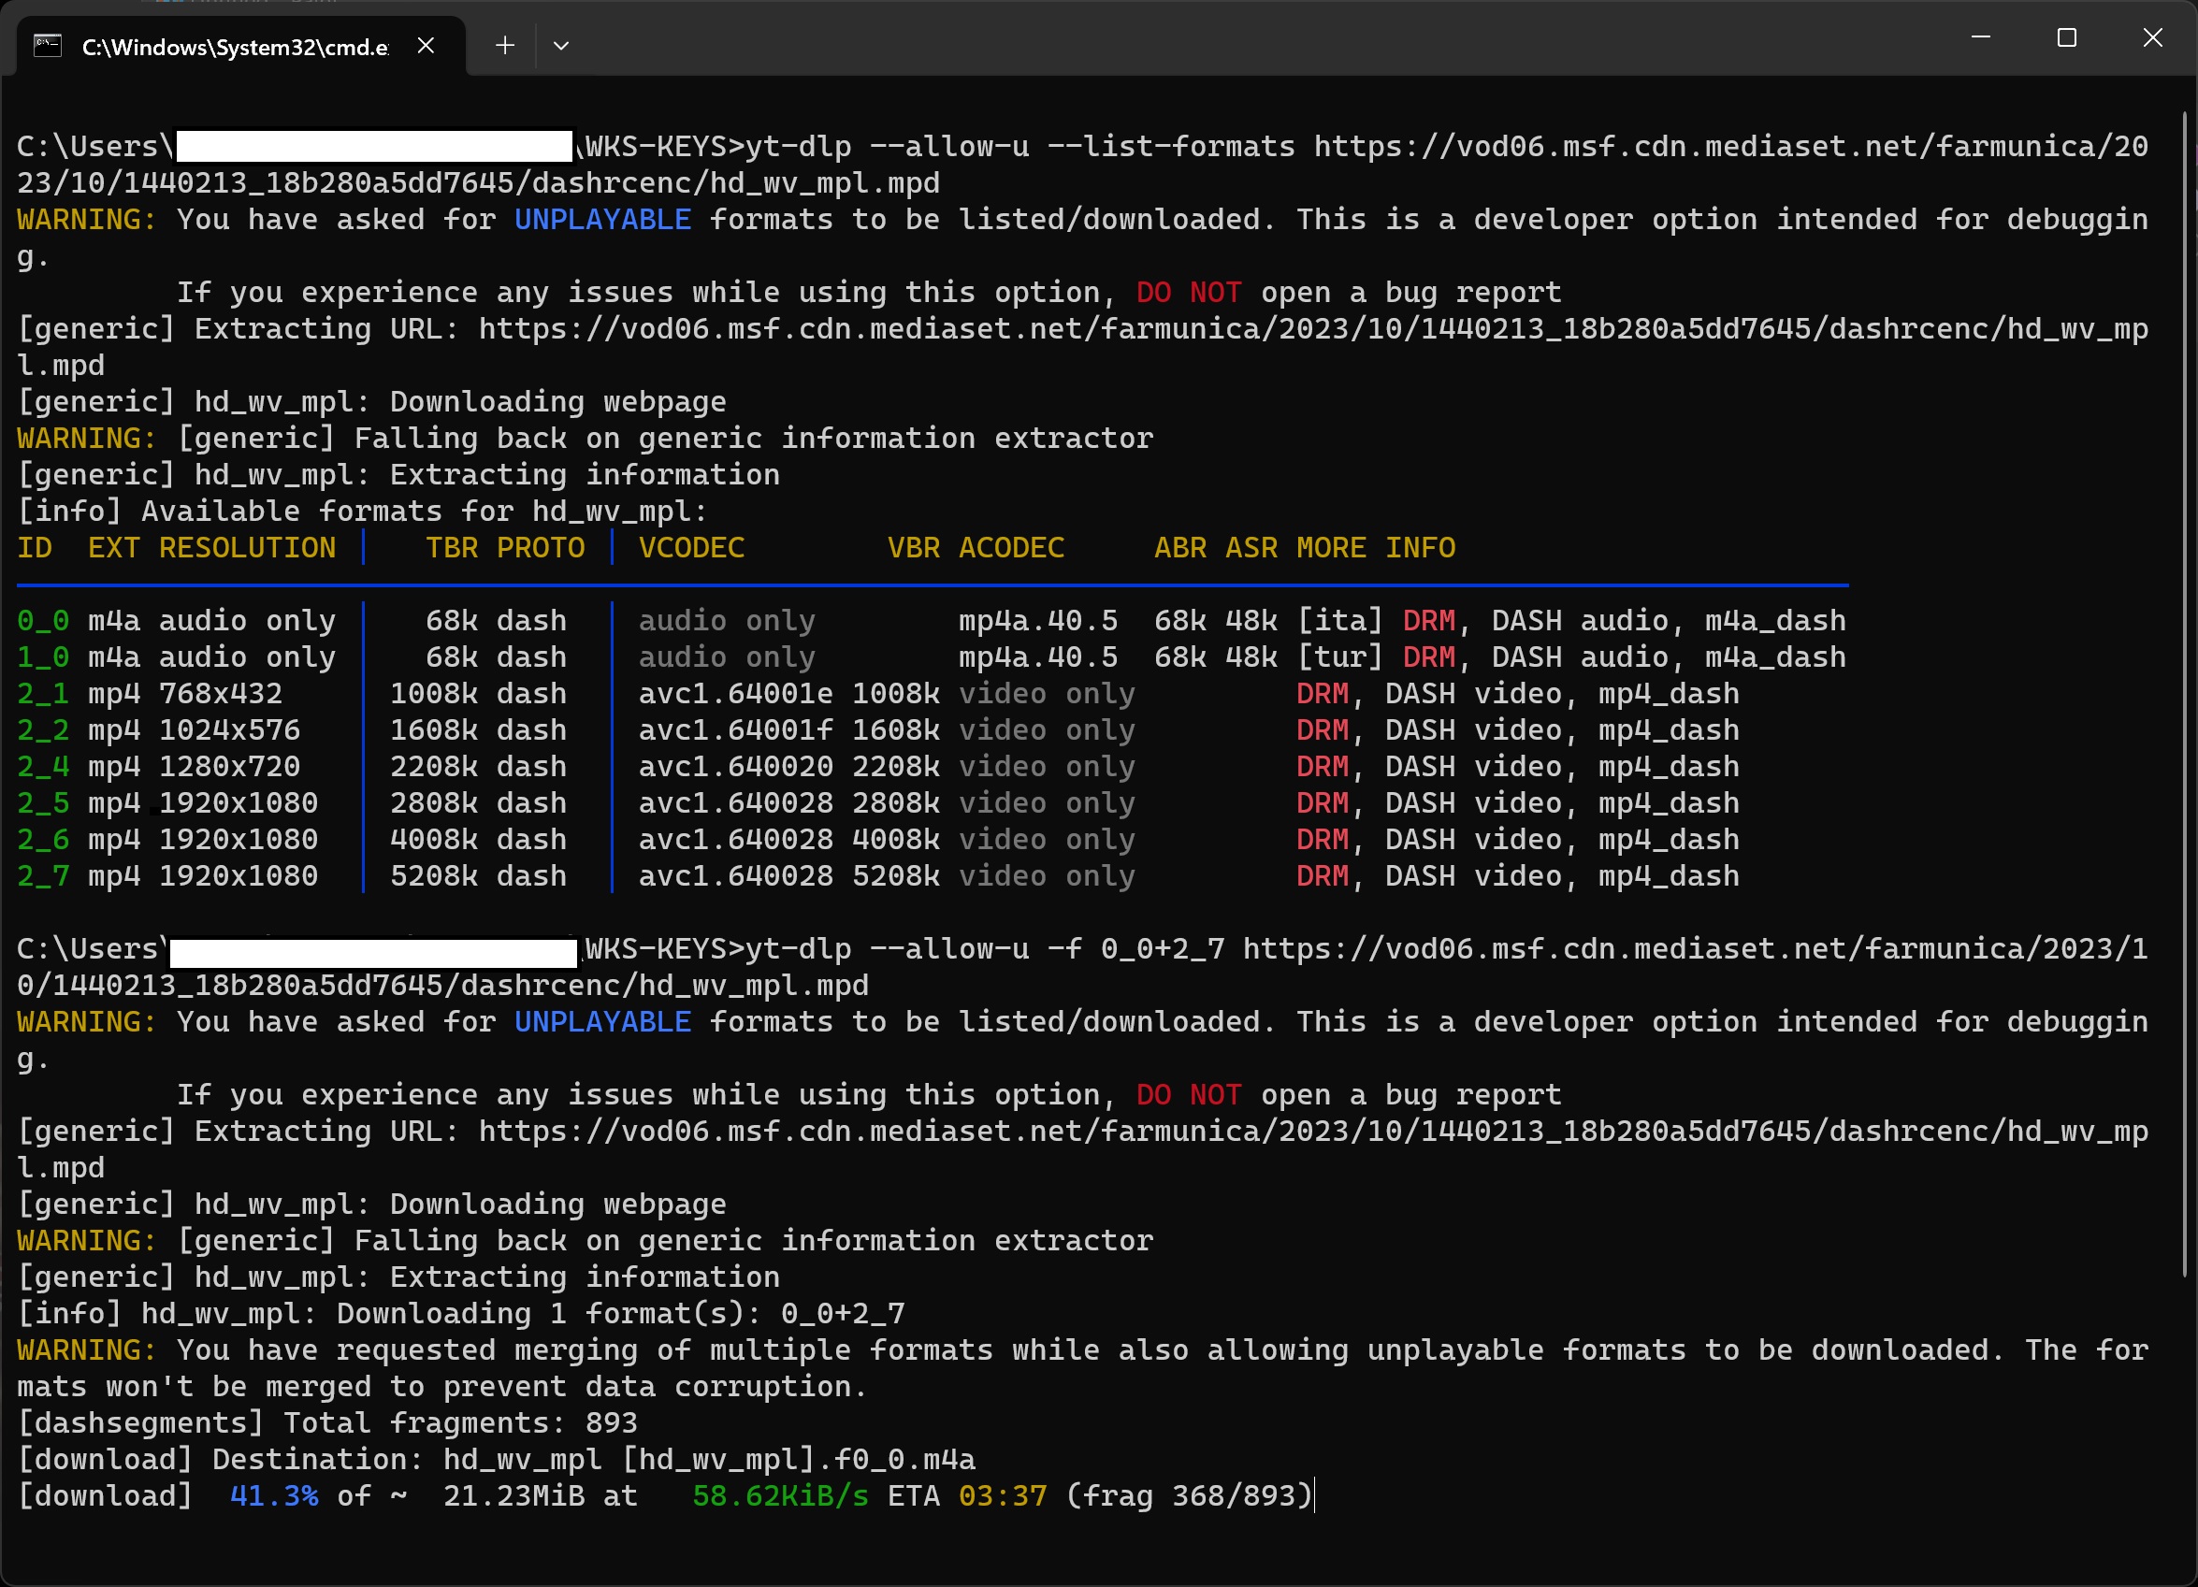This screenshot has height=1587, width=2198.
Task: Click format ID 2_7 in the table
Action: tap(43, 877)
